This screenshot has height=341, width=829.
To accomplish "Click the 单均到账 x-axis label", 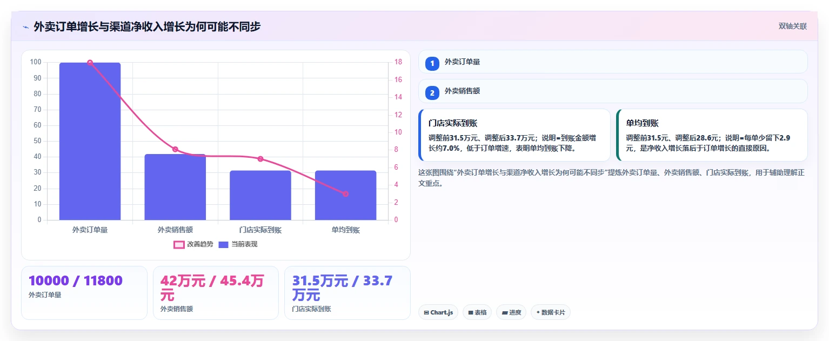I will pyautogui.click(x=345, y=230).
